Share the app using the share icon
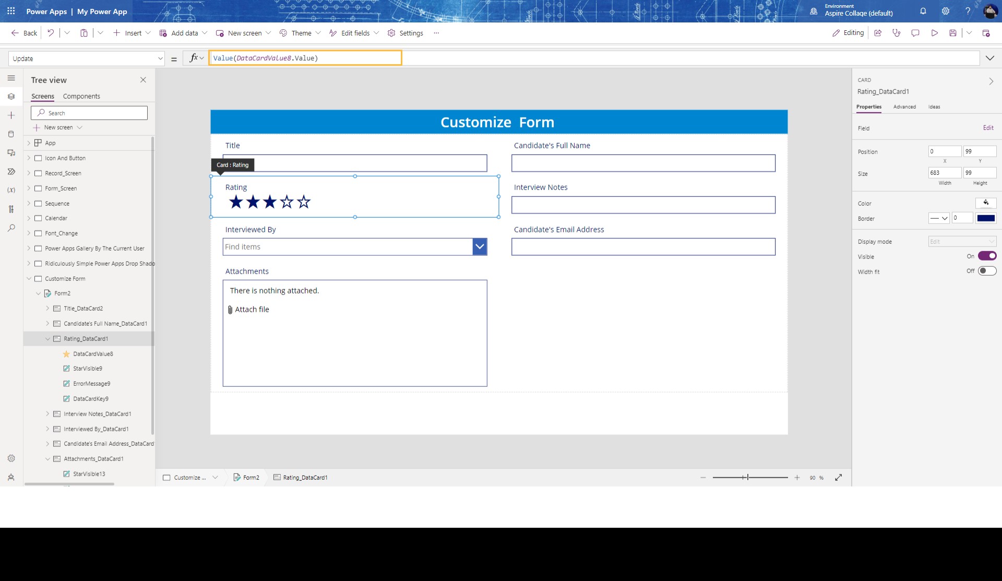Screen dimensions: 1002x581 click(878, 32)
